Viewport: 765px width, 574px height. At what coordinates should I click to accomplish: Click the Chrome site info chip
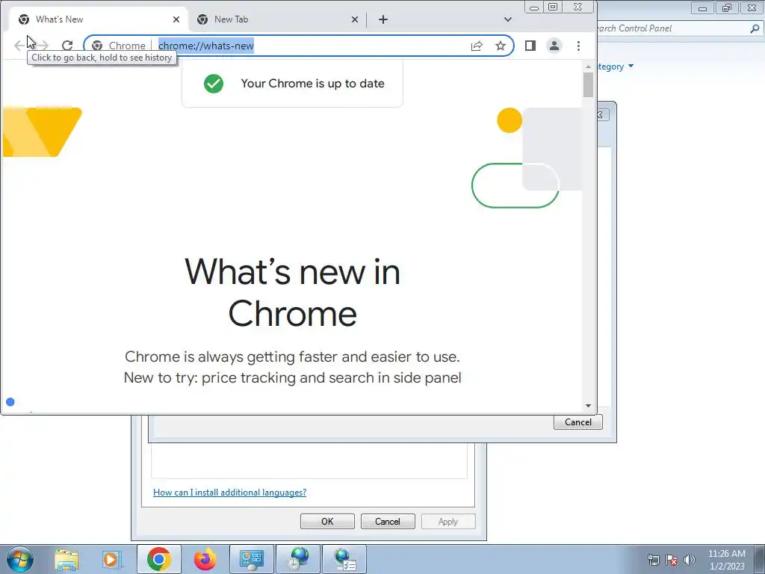(119, 46)
